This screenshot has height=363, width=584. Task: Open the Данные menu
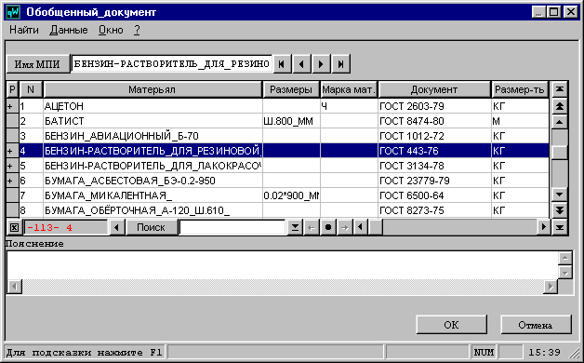coord(69,30)
